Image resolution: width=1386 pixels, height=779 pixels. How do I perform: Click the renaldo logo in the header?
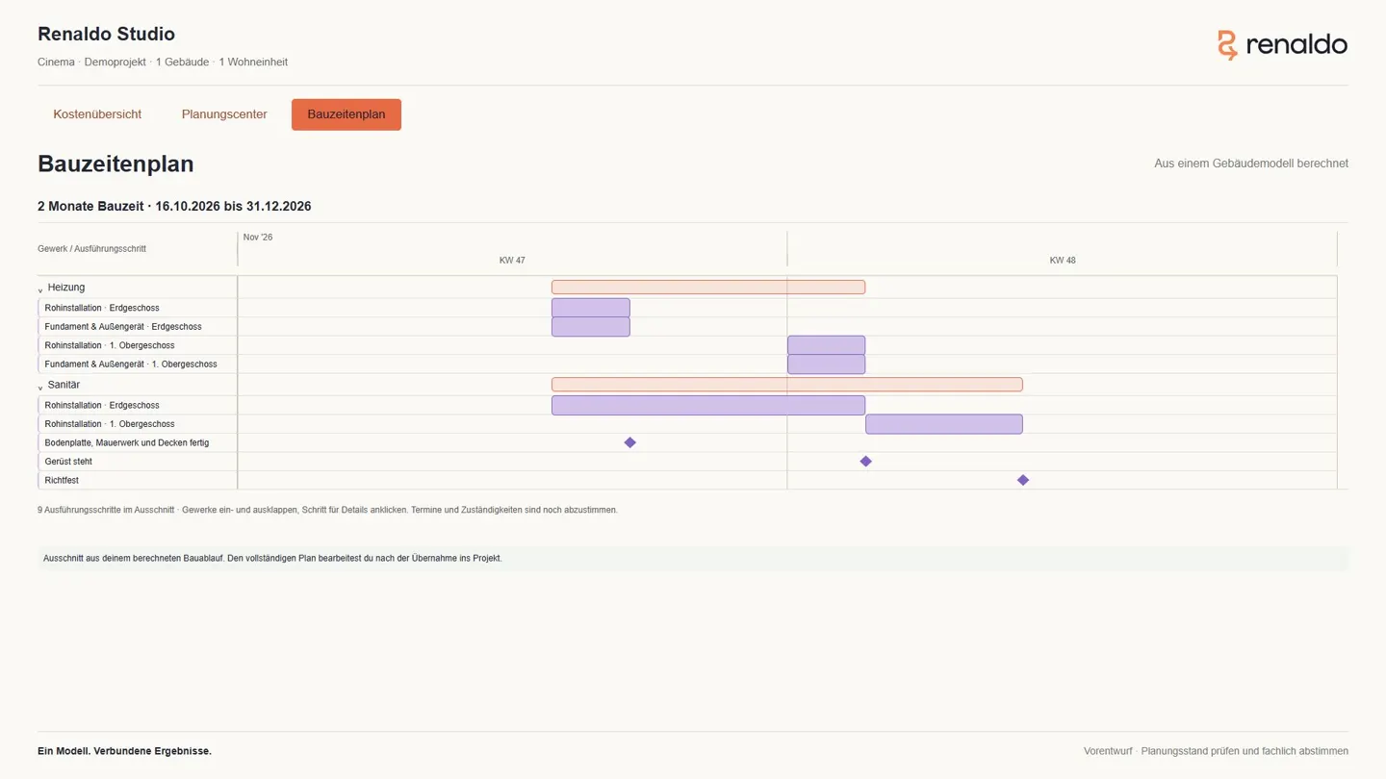tap(1282, 44)
